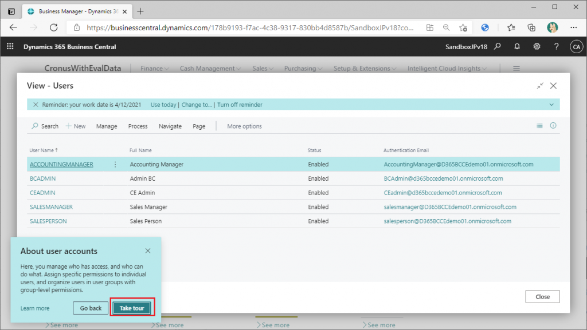Image resolution: width=587 pixels, height=330 pixels.
Task: Open the BCADMIN user record
Action: point(42,178)
